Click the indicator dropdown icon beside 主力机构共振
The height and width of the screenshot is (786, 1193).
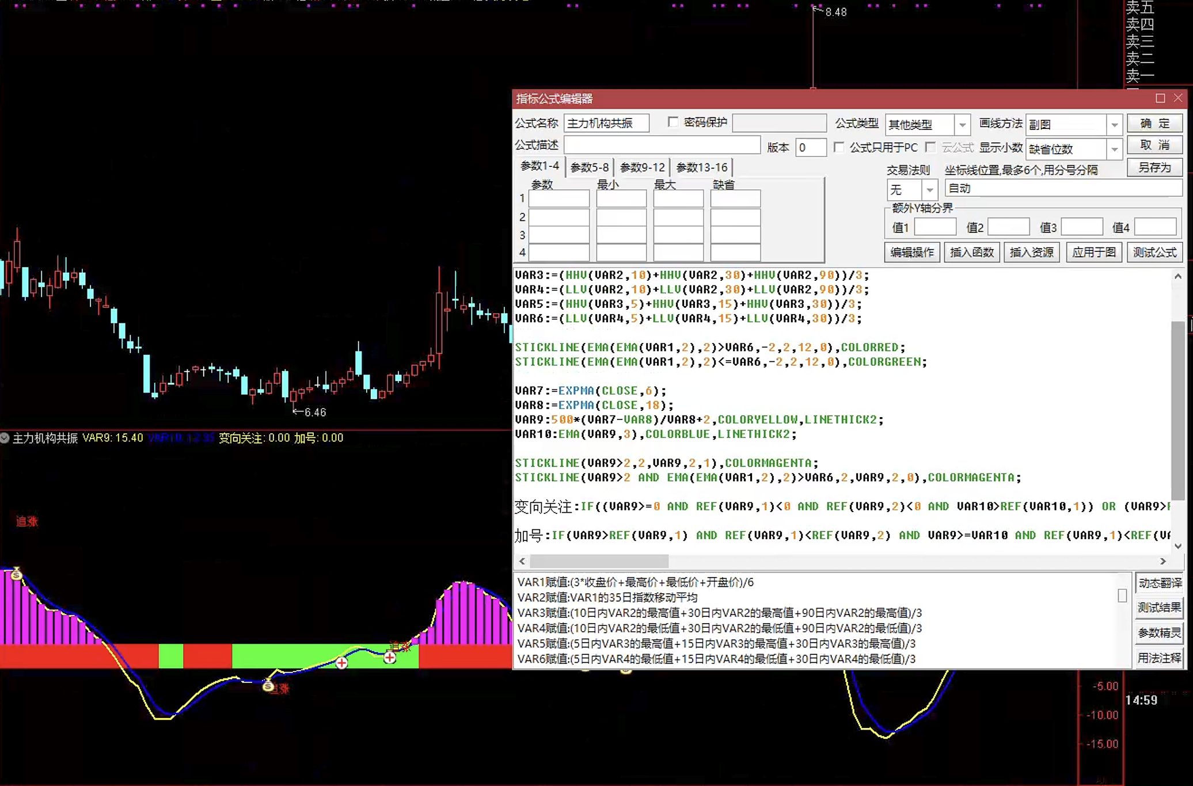(x=5, y=438)
